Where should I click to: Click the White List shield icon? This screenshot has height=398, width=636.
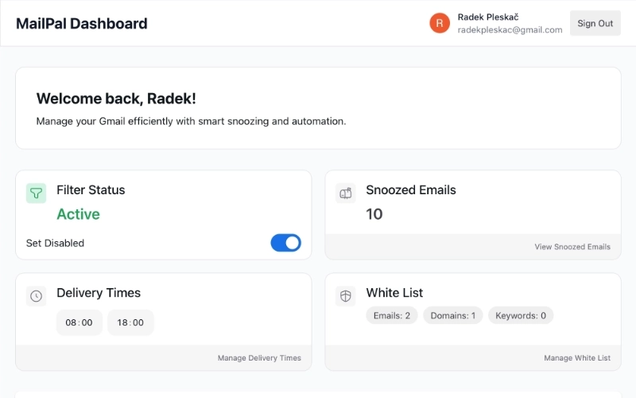pos(346,296)
